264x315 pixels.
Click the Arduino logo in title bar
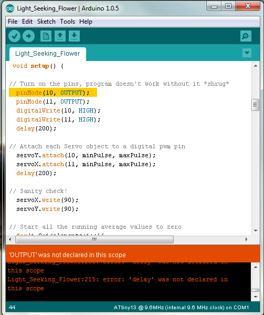[x=10, y=8]
